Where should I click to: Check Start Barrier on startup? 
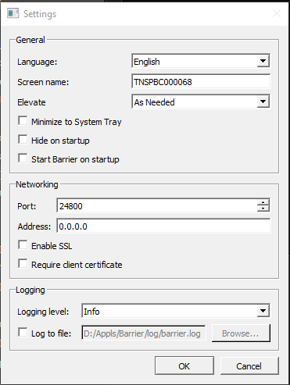pyautogui.click(x=23, y=159)
